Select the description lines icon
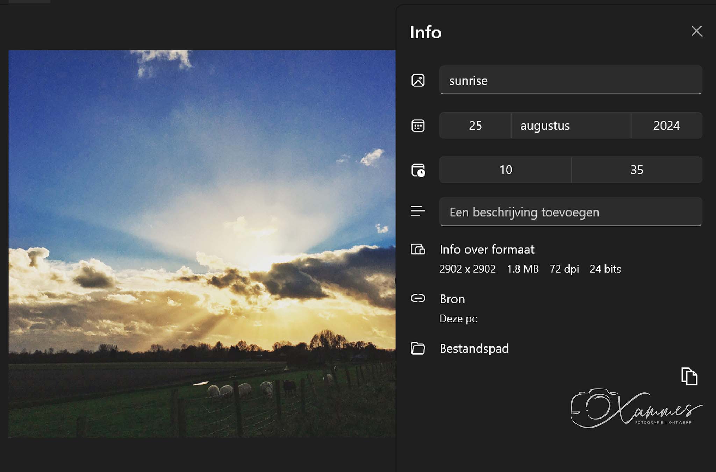This screenshot has width=716, height=472. pos(418,211)
